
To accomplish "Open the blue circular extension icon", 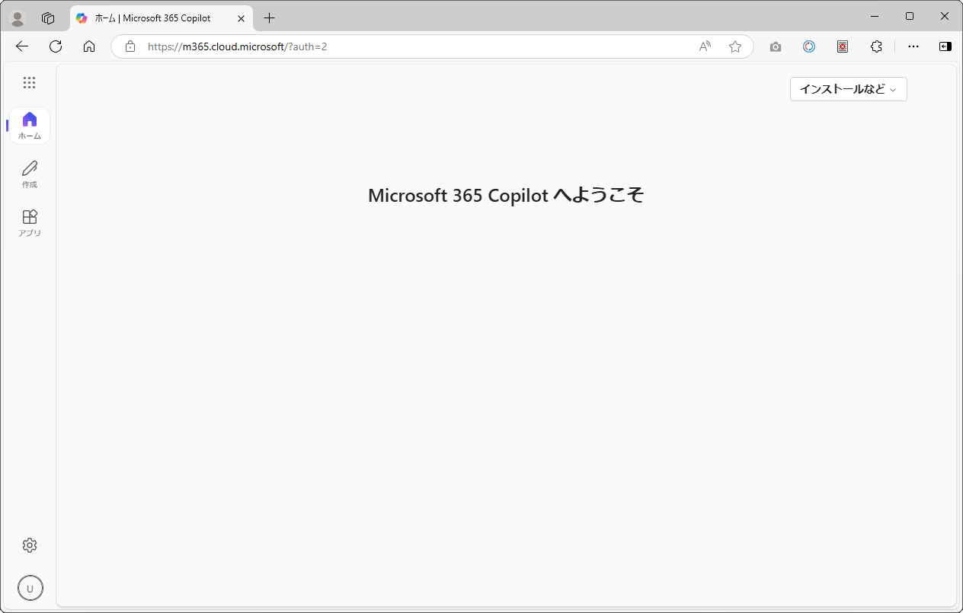I will point(809,46).
